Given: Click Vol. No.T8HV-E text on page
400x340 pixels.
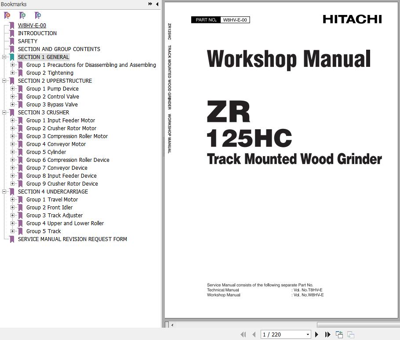Looking at the screenshot, I should coord(308,290).
